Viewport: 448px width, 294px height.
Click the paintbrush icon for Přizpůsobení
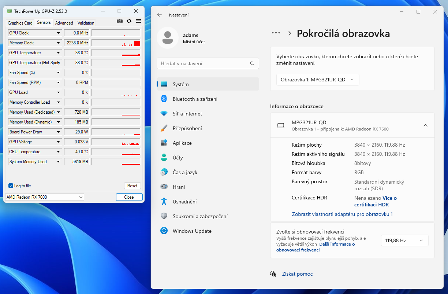tap(164, 128)
